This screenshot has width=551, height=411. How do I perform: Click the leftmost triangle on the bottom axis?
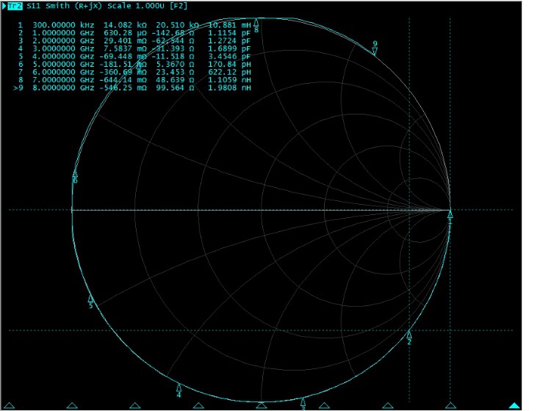coord(72,405)
